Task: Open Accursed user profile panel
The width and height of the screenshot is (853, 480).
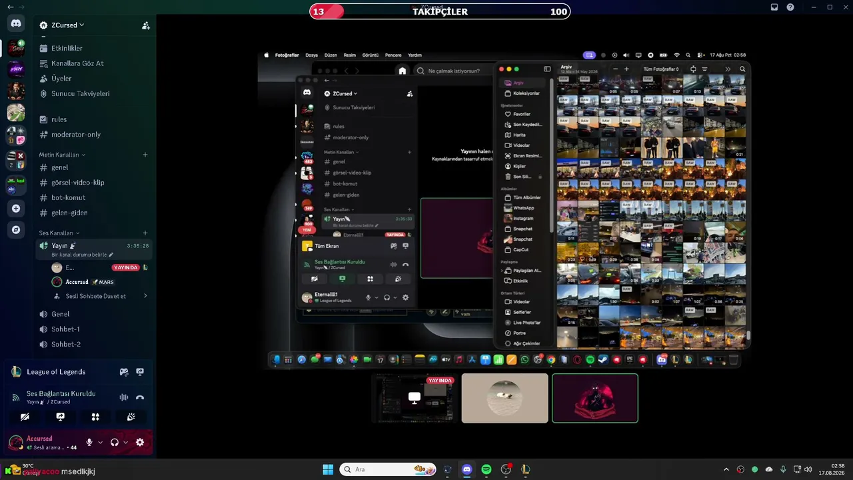Action: click(x=43, y=442)
